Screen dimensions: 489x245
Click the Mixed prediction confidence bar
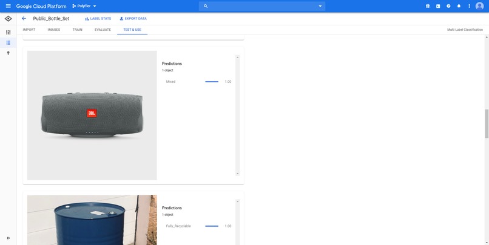click(x=212, y=82)
